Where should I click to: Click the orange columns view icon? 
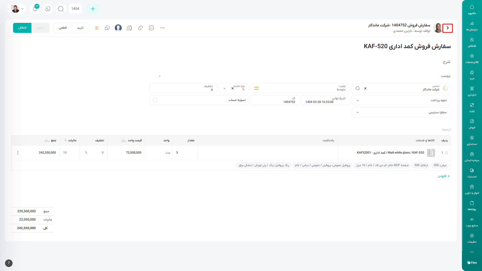click(x=97, y=28)
